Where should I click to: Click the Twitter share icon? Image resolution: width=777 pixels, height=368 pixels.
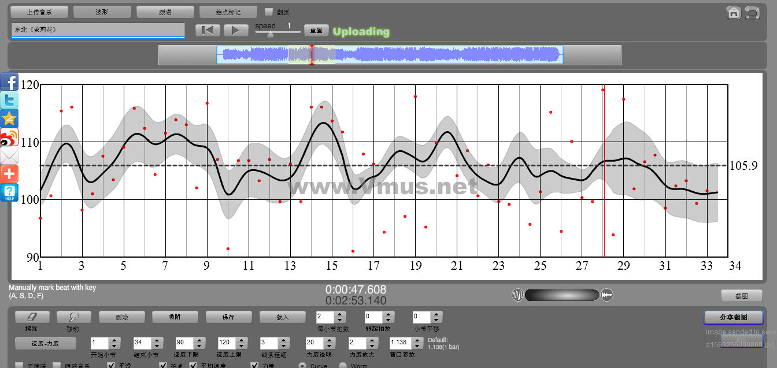click(x=9, y=100)
